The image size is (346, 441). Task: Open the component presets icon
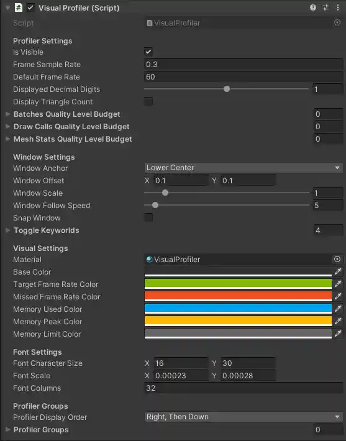coord(326,7)
